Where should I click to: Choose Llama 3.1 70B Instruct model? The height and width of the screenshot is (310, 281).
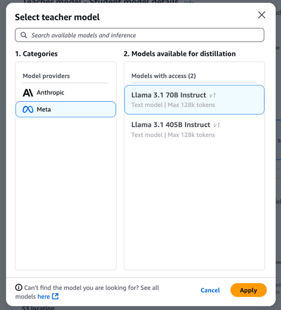(x=194, y=100)
